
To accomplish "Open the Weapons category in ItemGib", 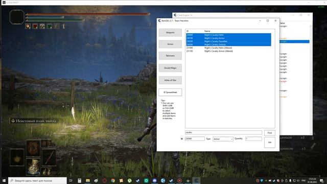I will [170, 33].
